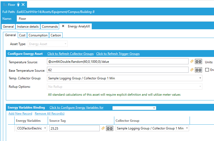This screenshot has height=141, width=214.
Task: Expand the Temp. Collector Group dropdown
Action: (x=124, y=78)
